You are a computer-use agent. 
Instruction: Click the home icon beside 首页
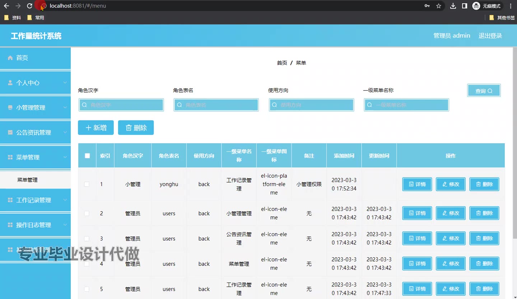pyautogui.click(x=10, y=58)
